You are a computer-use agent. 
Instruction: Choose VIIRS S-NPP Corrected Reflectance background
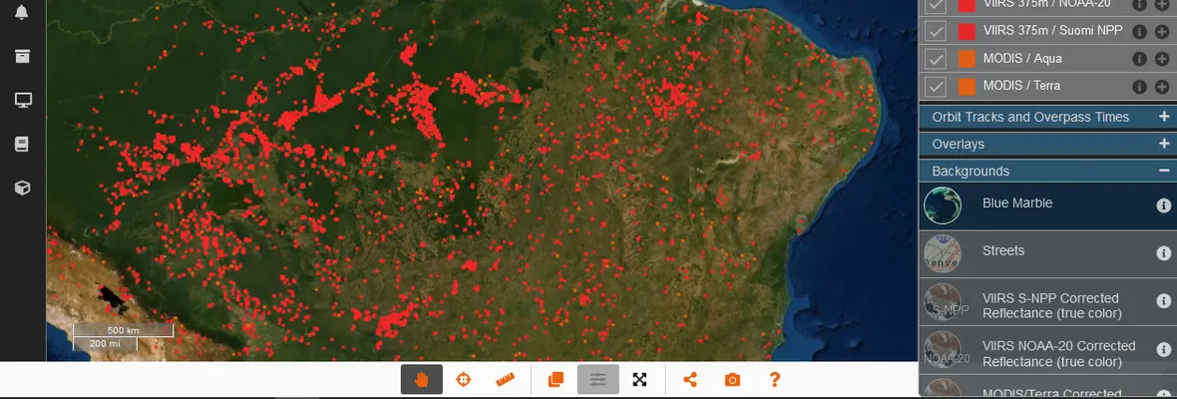pos(1049,305)
